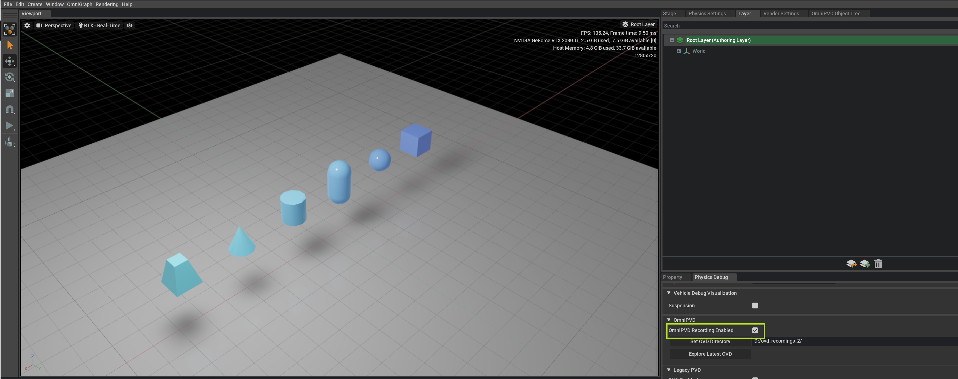Click the create sublayer icon with green plus

click(x=865, y=264)
